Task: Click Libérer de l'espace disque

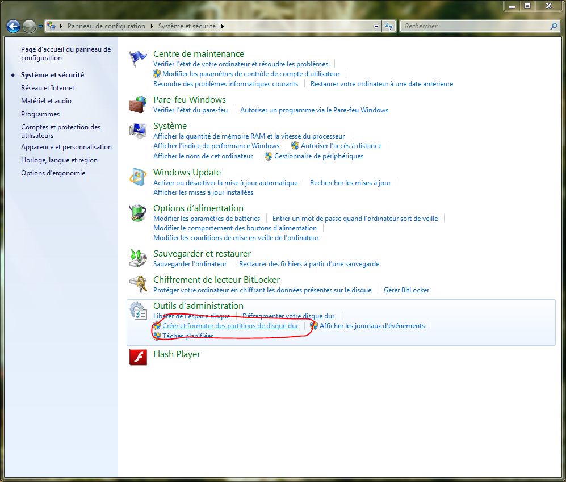Action: [192, 316]
